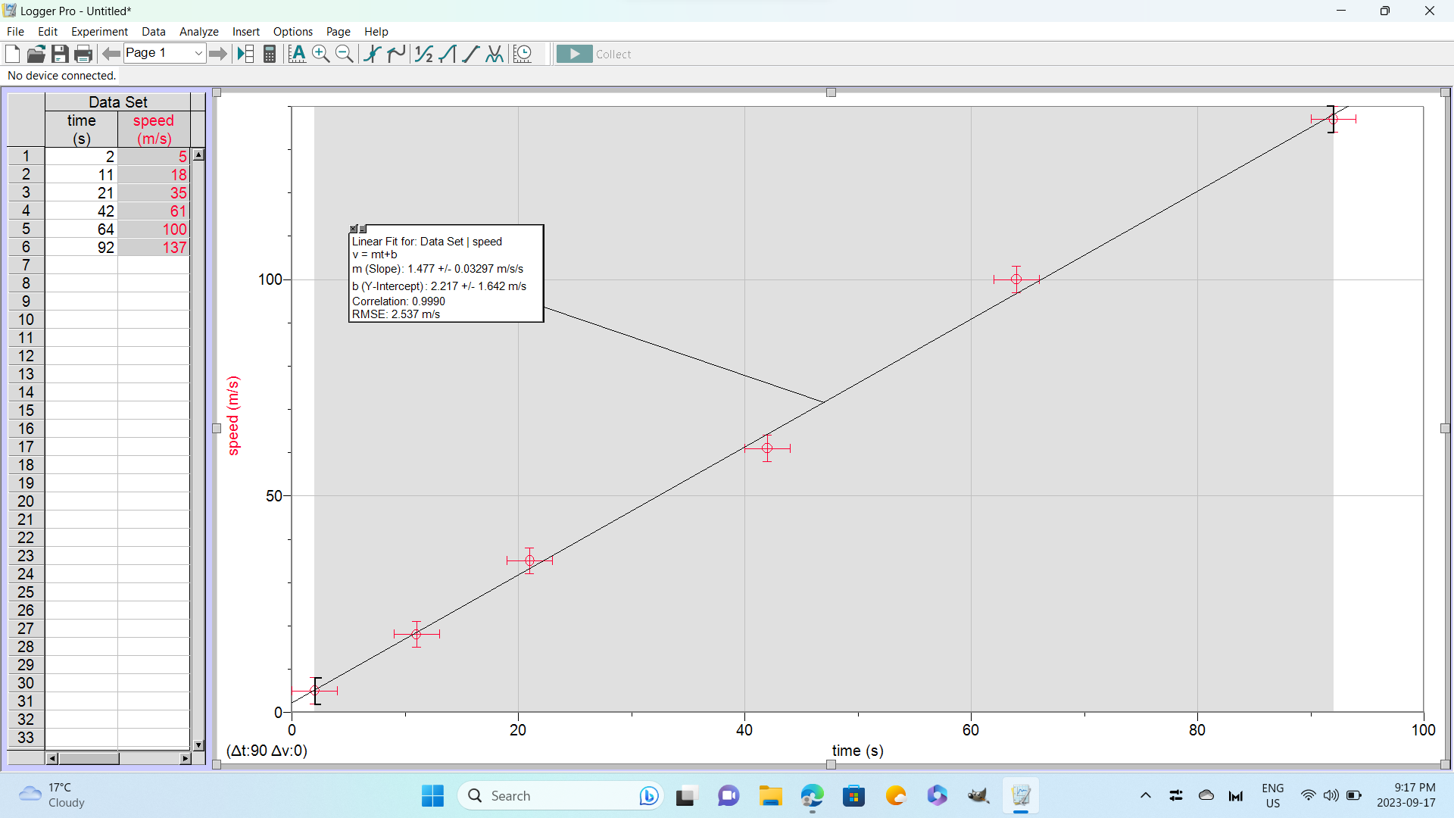This screenshot has width=1454, height=818.
Task: Toggle the Tangent tool
Action: coord(395,54)
